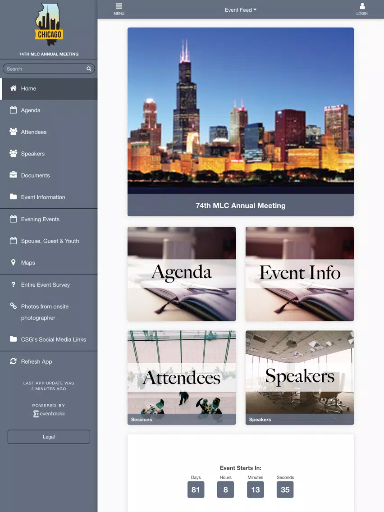Click the search magnifier icon
The image size is (384, 512).
tap(89, 69)
